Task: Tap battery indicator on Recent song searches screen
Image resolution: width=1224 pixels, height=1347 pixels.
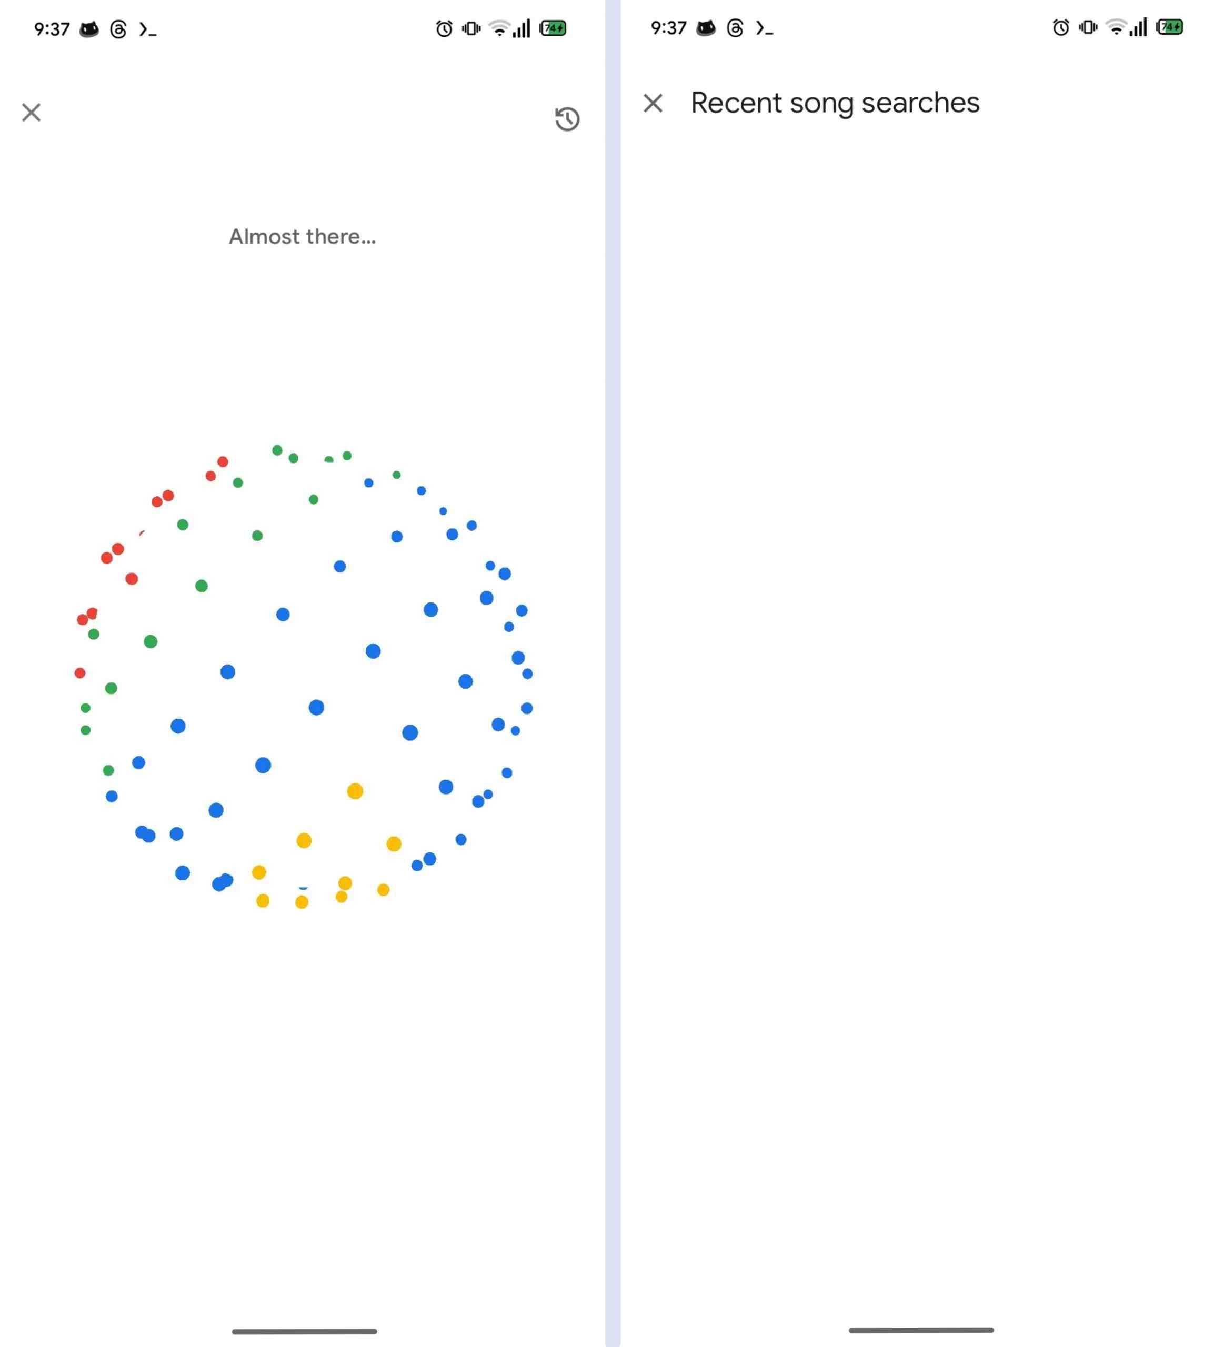Action: [1169, 27]
